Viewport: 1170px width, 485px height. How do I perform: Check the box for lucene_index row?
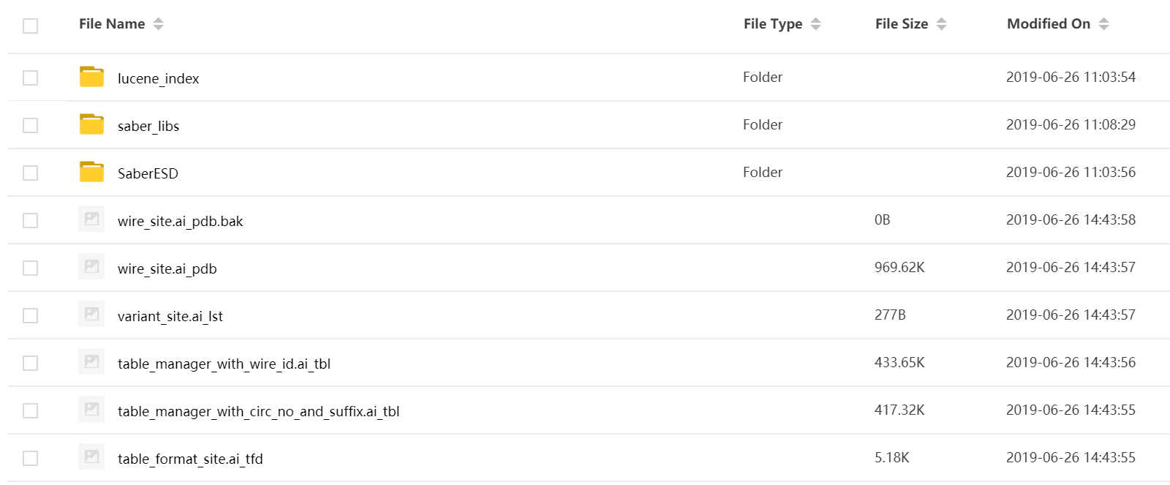pyautogui.click(x=30, y=78)
